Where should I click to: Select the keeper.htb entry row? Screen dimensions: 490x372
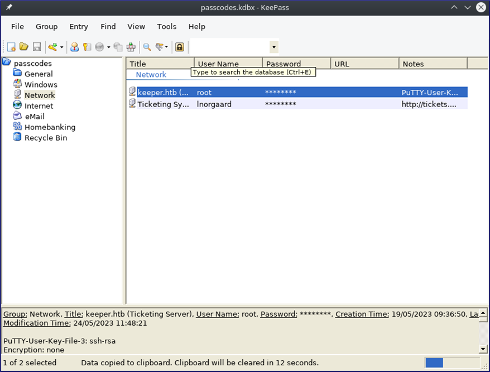click(297, 92)
